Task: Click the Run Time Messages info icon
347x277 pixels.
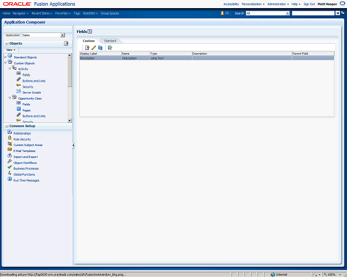Action: click(x=10, y=179)
